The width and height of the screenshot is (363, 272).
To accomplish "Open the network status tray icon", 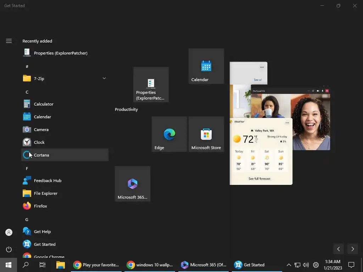I will 297,265.
